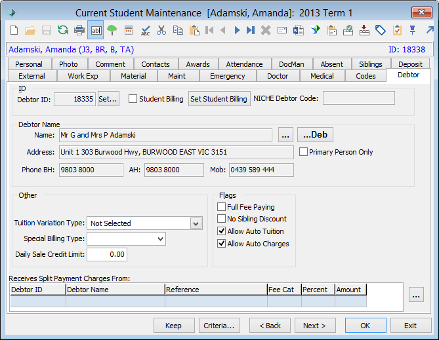This screenshot has height=340, width=439.
Task: Click the orange checklist clipboard icon
Action: [397, 30]
